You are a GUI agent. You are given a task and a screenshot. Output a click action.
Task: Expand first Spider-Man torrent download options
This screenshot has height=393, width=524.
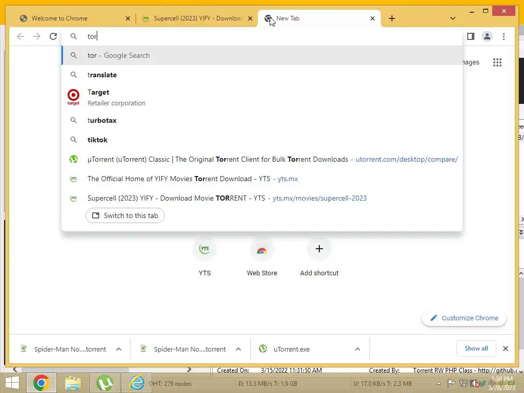click(119, 349)
